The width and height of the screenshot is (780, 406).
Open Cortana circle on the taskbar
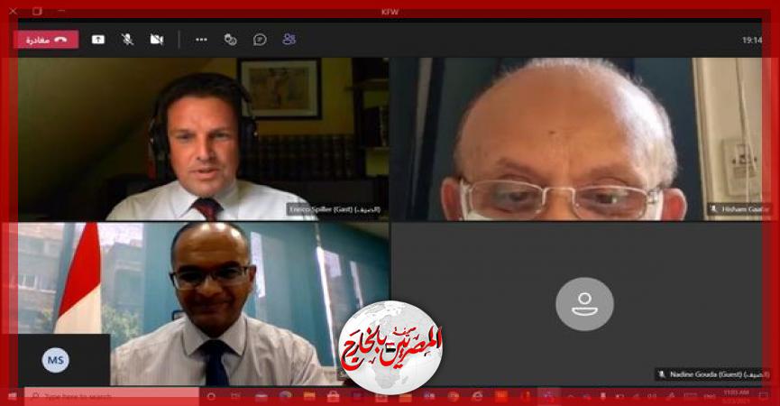tap(211, 397)
